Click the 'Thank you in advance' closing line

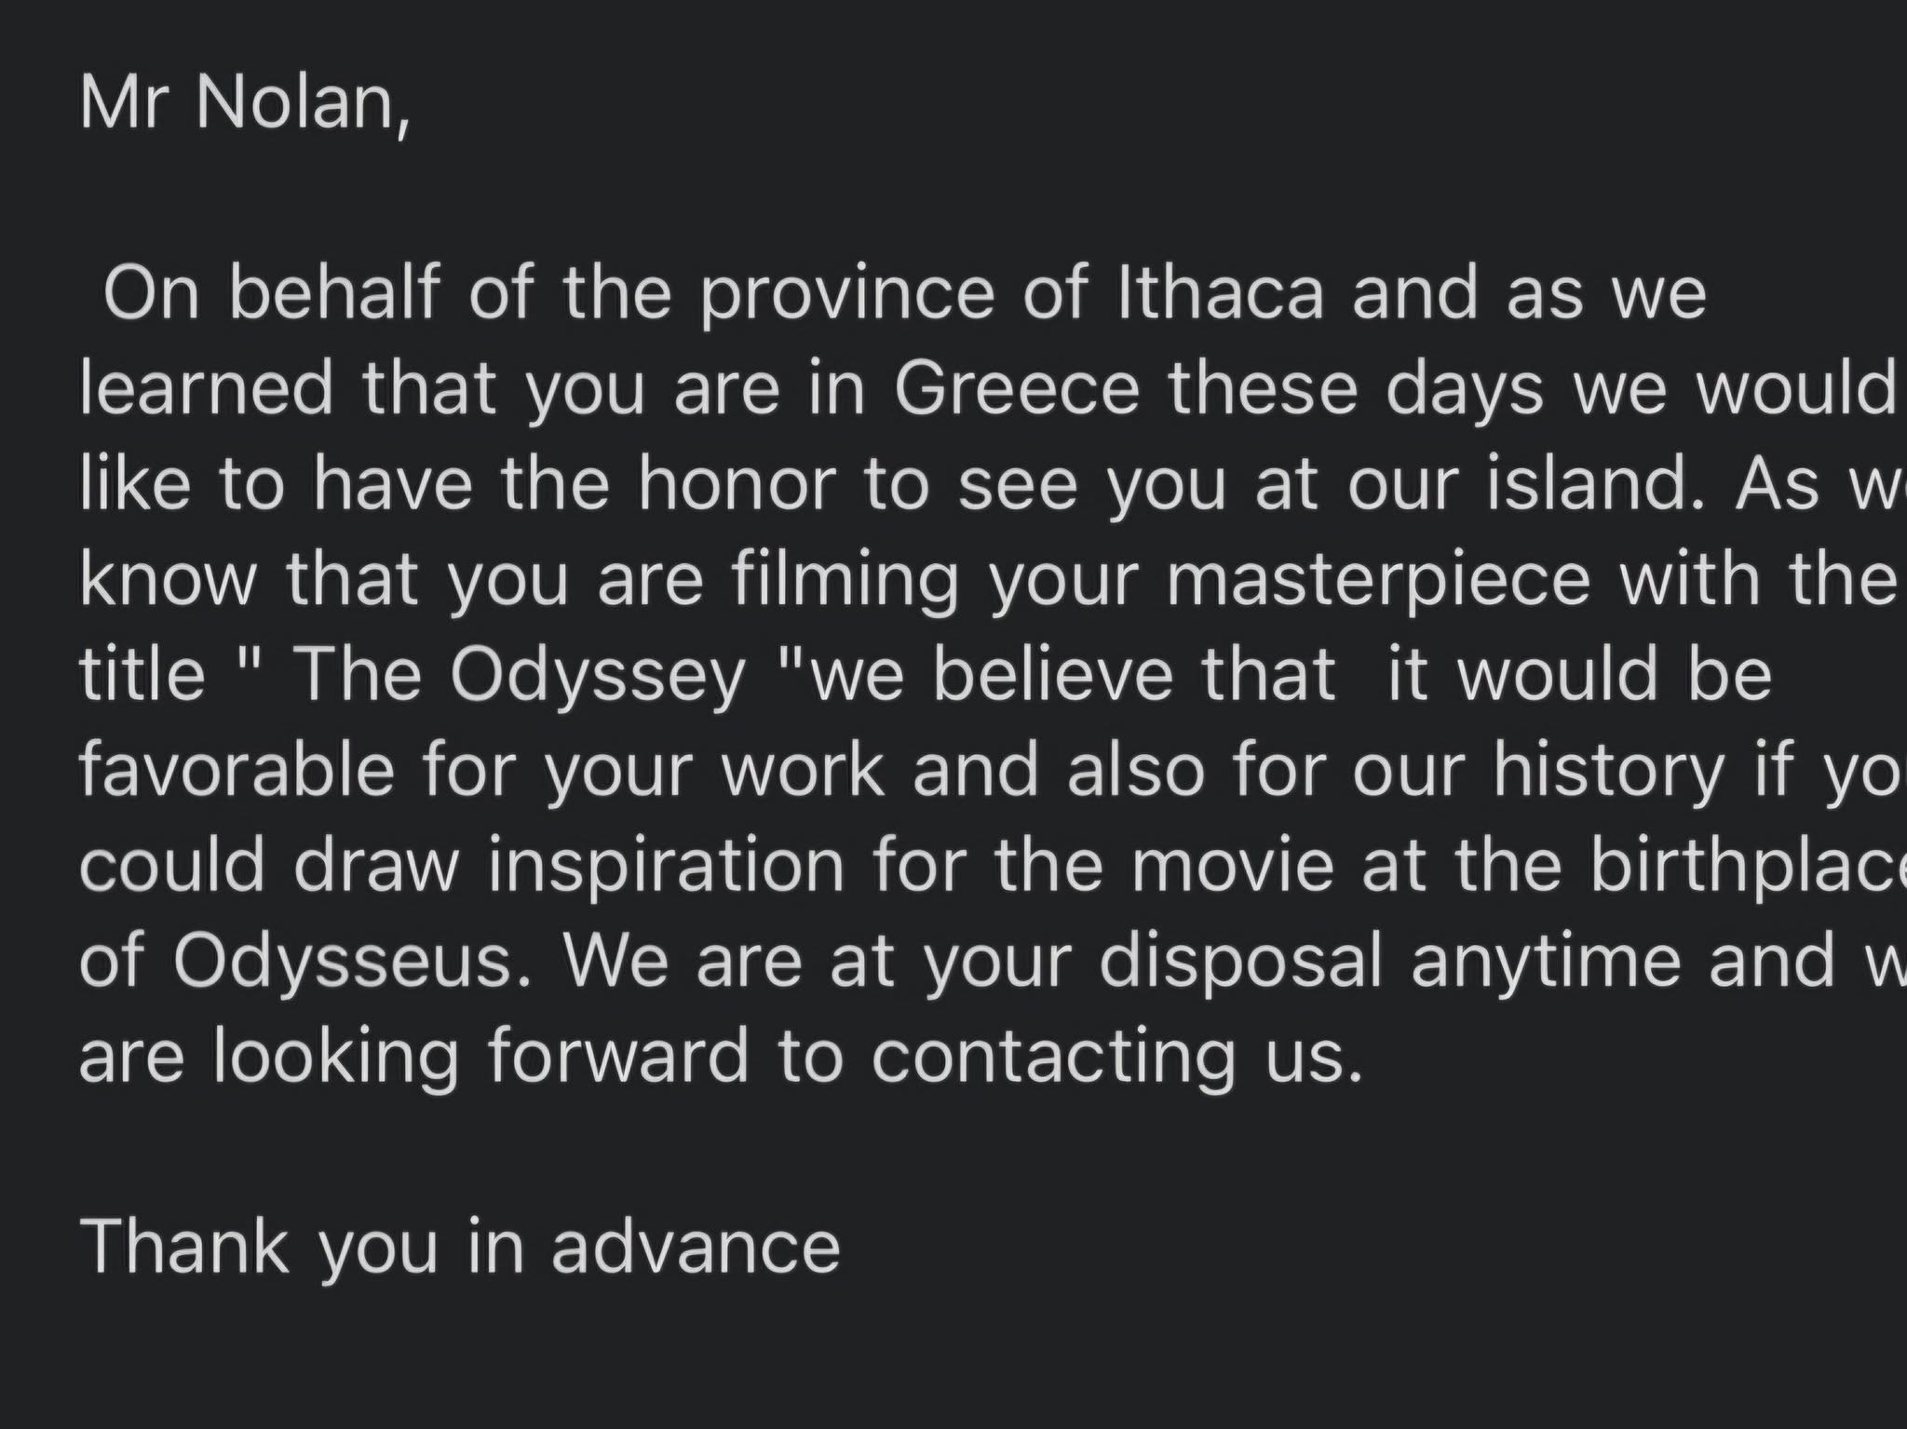tap(460, 1247)
